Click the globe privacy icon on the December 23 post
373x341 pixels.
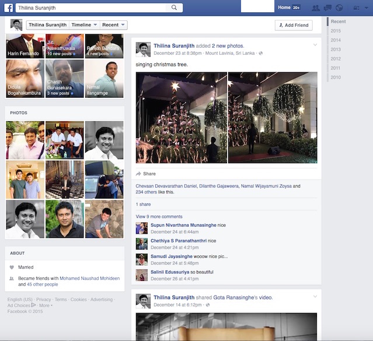(261, 53)
